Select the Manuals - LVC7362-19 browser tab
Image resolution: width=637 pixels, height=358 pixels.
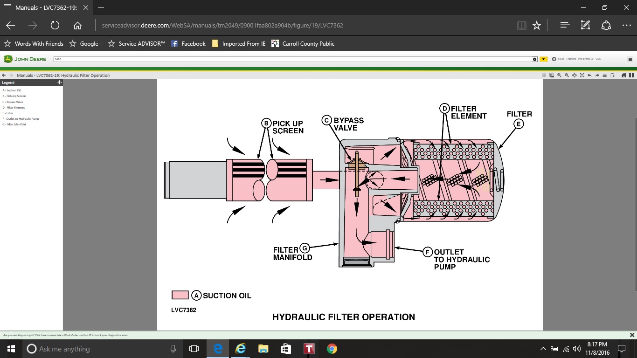click(45, 8)
